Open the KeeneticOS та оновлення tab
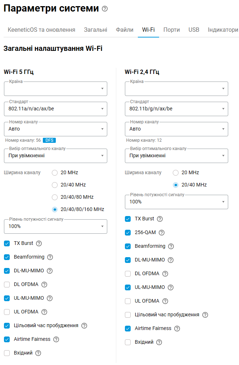239x365 pixels. [x=42, y=30]
